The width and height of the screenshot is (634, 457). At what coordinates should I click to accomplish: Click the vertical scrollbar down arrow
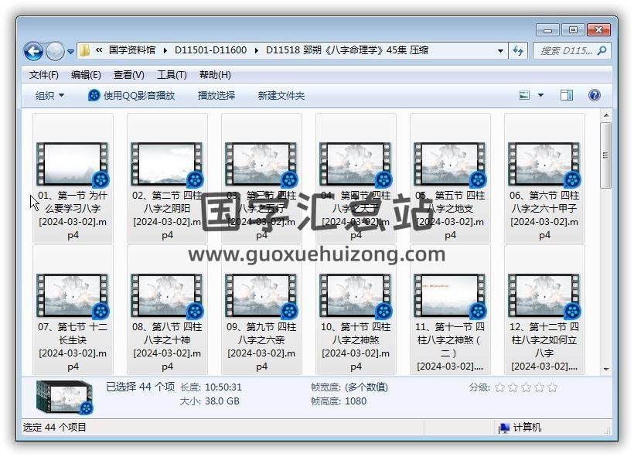(606, 369)
